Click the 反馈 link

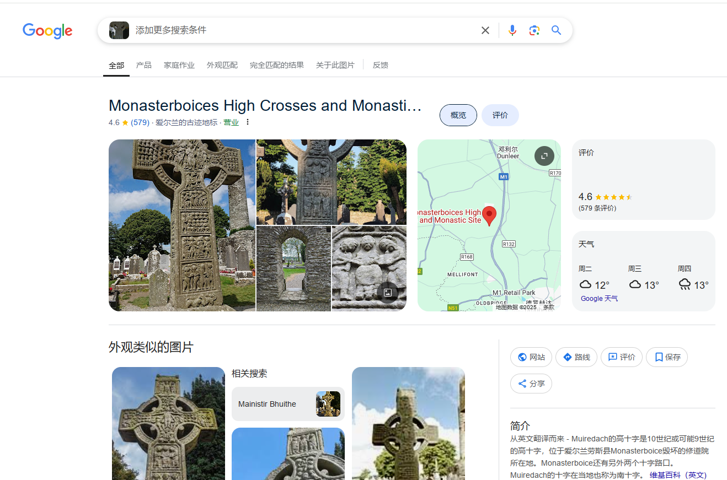tap(381, 65)
